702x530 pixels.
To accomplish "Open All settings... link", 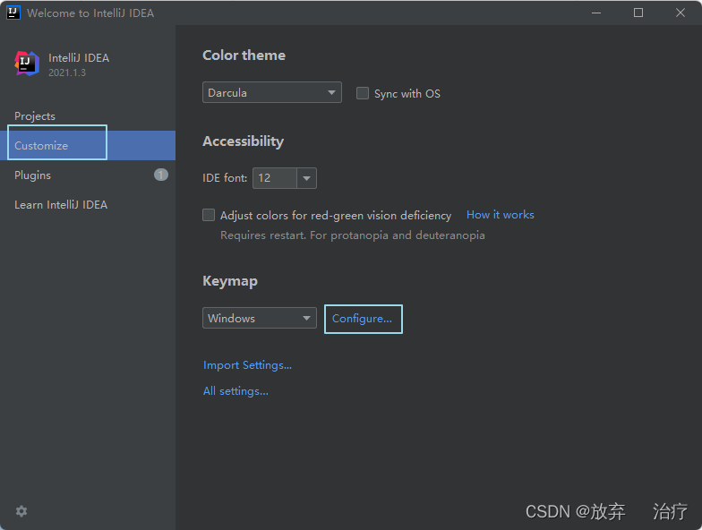I will click(x=235, y=391).
